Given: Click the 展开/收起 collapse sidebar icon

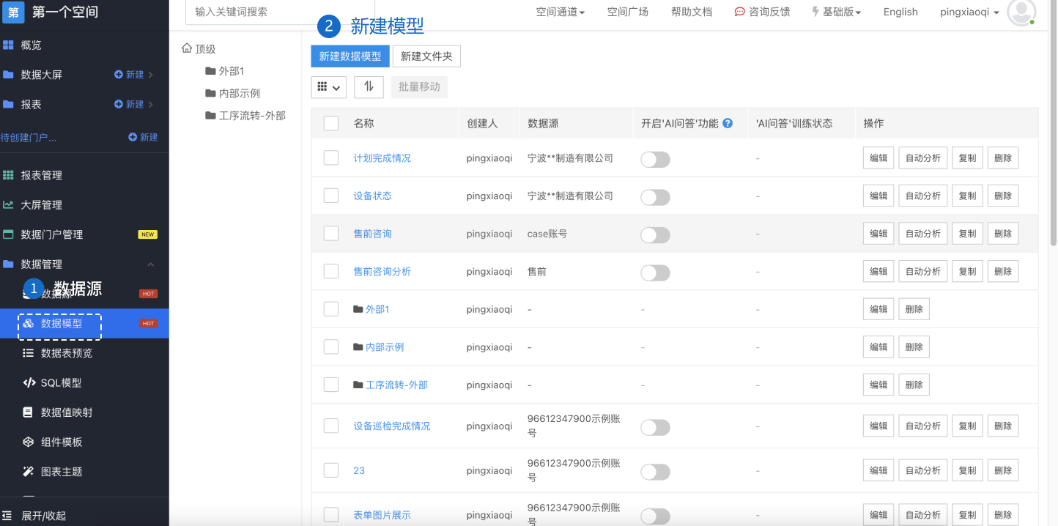Looking at the screenshot, I should pyautogui.click(x=7, y=516).
